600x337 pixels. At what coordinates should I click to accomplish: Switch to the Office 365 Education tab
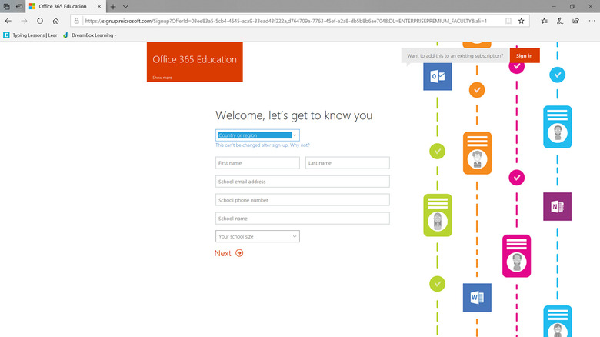tap(62, 6)
